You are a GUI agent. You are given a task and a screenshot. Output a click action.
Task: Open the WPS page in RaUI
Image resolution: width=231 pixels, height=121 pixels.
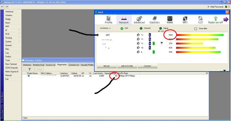(x=185, y=20)
